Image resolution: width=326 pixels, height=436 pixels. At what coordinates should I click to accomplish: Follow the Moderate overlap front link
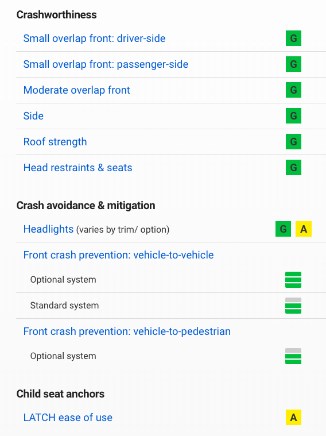point(77,90)
